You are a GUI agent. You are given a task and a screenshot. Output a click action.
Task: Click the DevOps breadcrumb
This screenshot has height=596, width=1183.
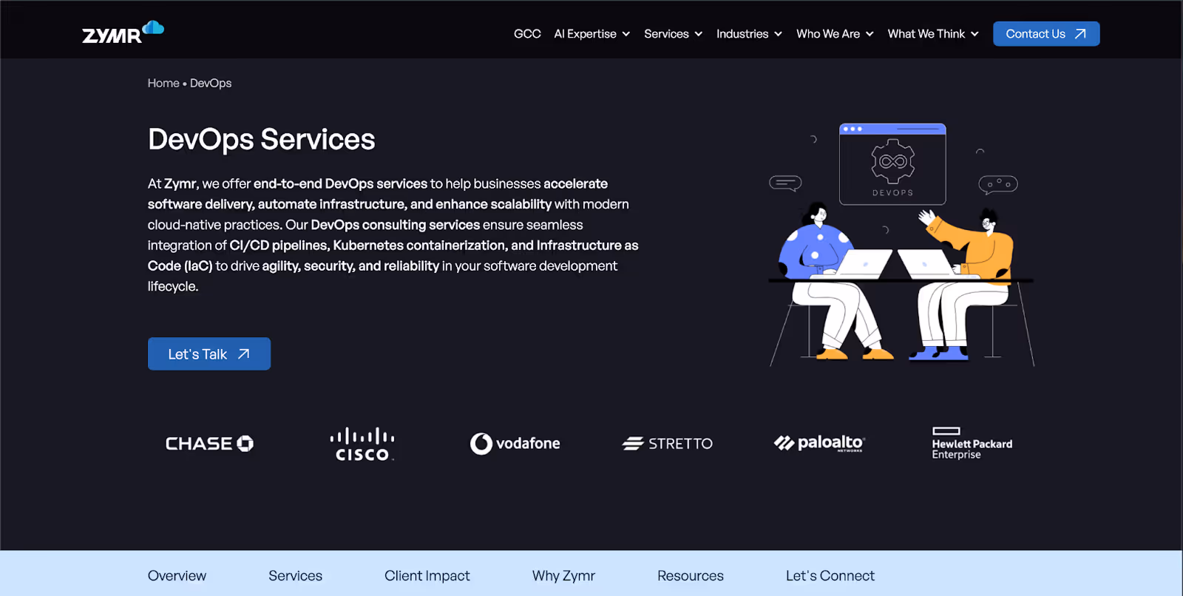click(x=211, y=83)
